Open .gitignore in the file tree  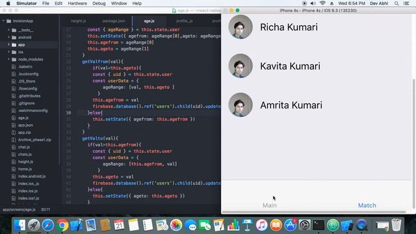pos(27,103)
